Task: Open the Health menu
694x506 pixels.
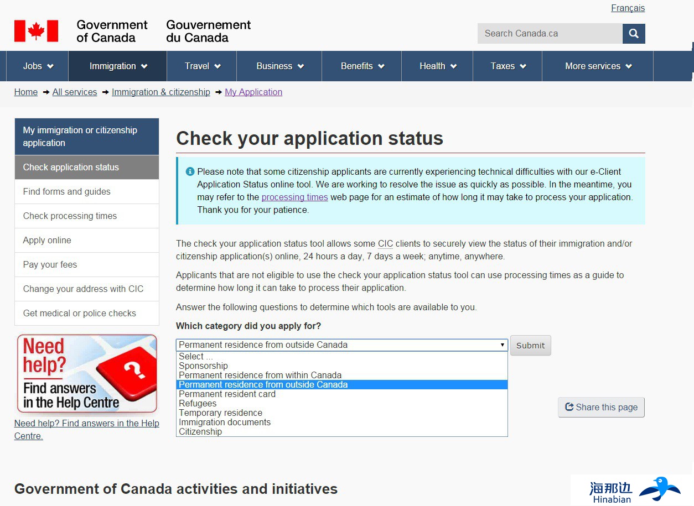Action: point(437,66)
